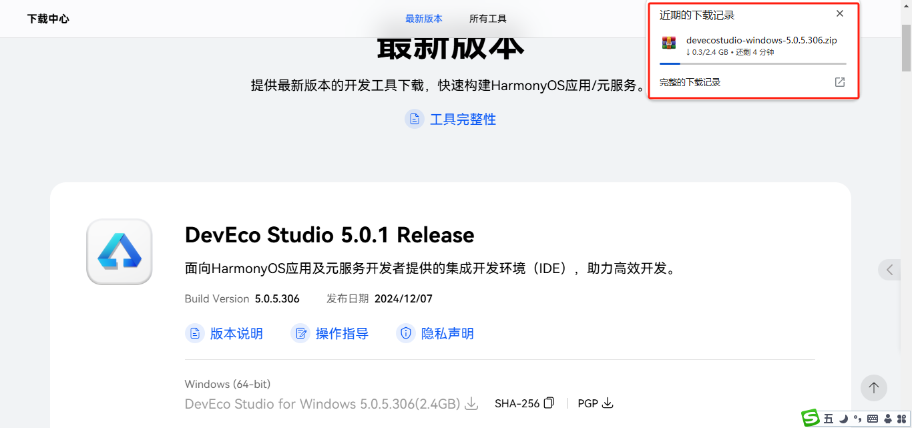Toggle Chinese/English punctuation in IME bar
The image size is (912, 428).
857,419
